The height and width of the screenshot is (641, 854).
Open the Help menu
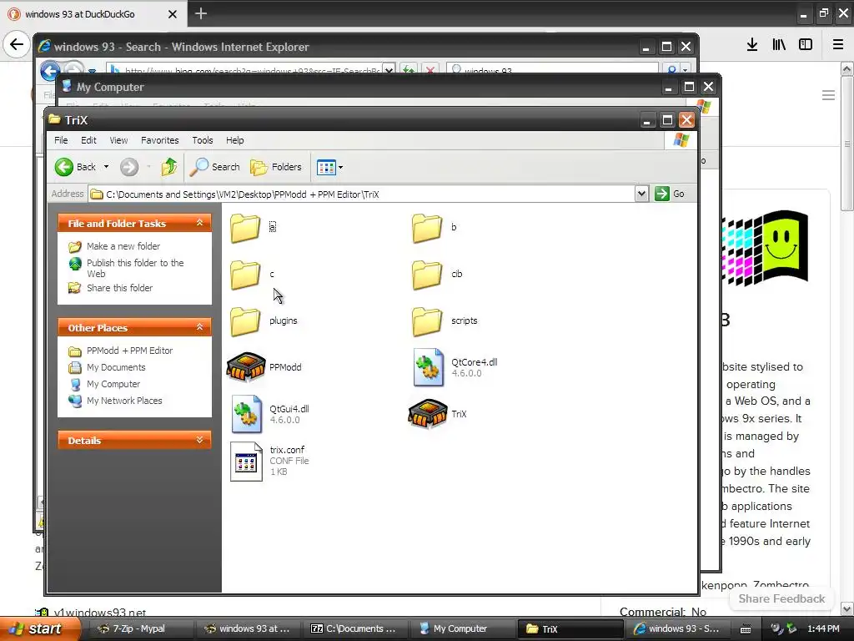(x=234, y=140)
